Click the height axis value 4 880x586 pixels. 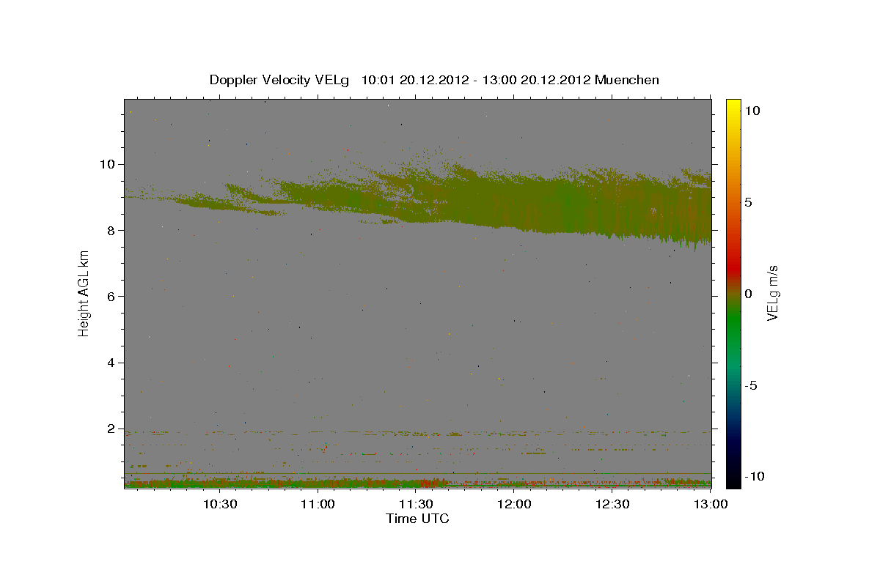pos(112,363)
